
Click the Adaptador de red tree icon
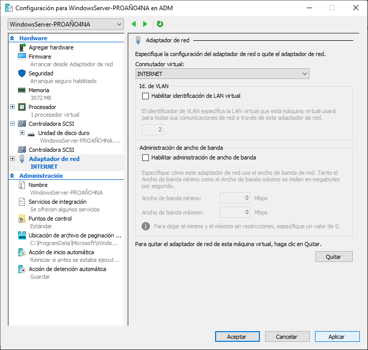click(22, 159)
